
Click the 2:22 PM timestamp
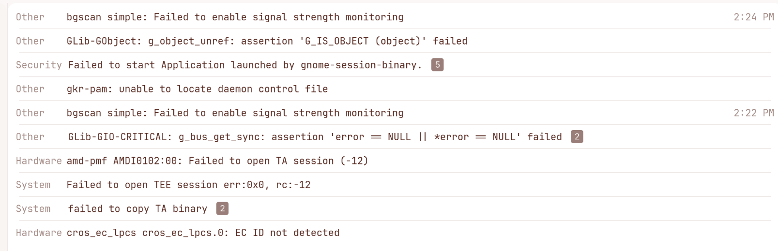(754, 113)
